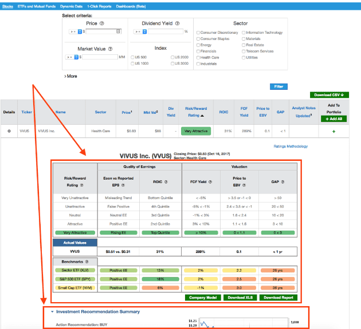Screen dimensions: 361x329
Task: Sort by the Analyst Notes Updated header
Action: pyautogui.click(x=304, y=112)
